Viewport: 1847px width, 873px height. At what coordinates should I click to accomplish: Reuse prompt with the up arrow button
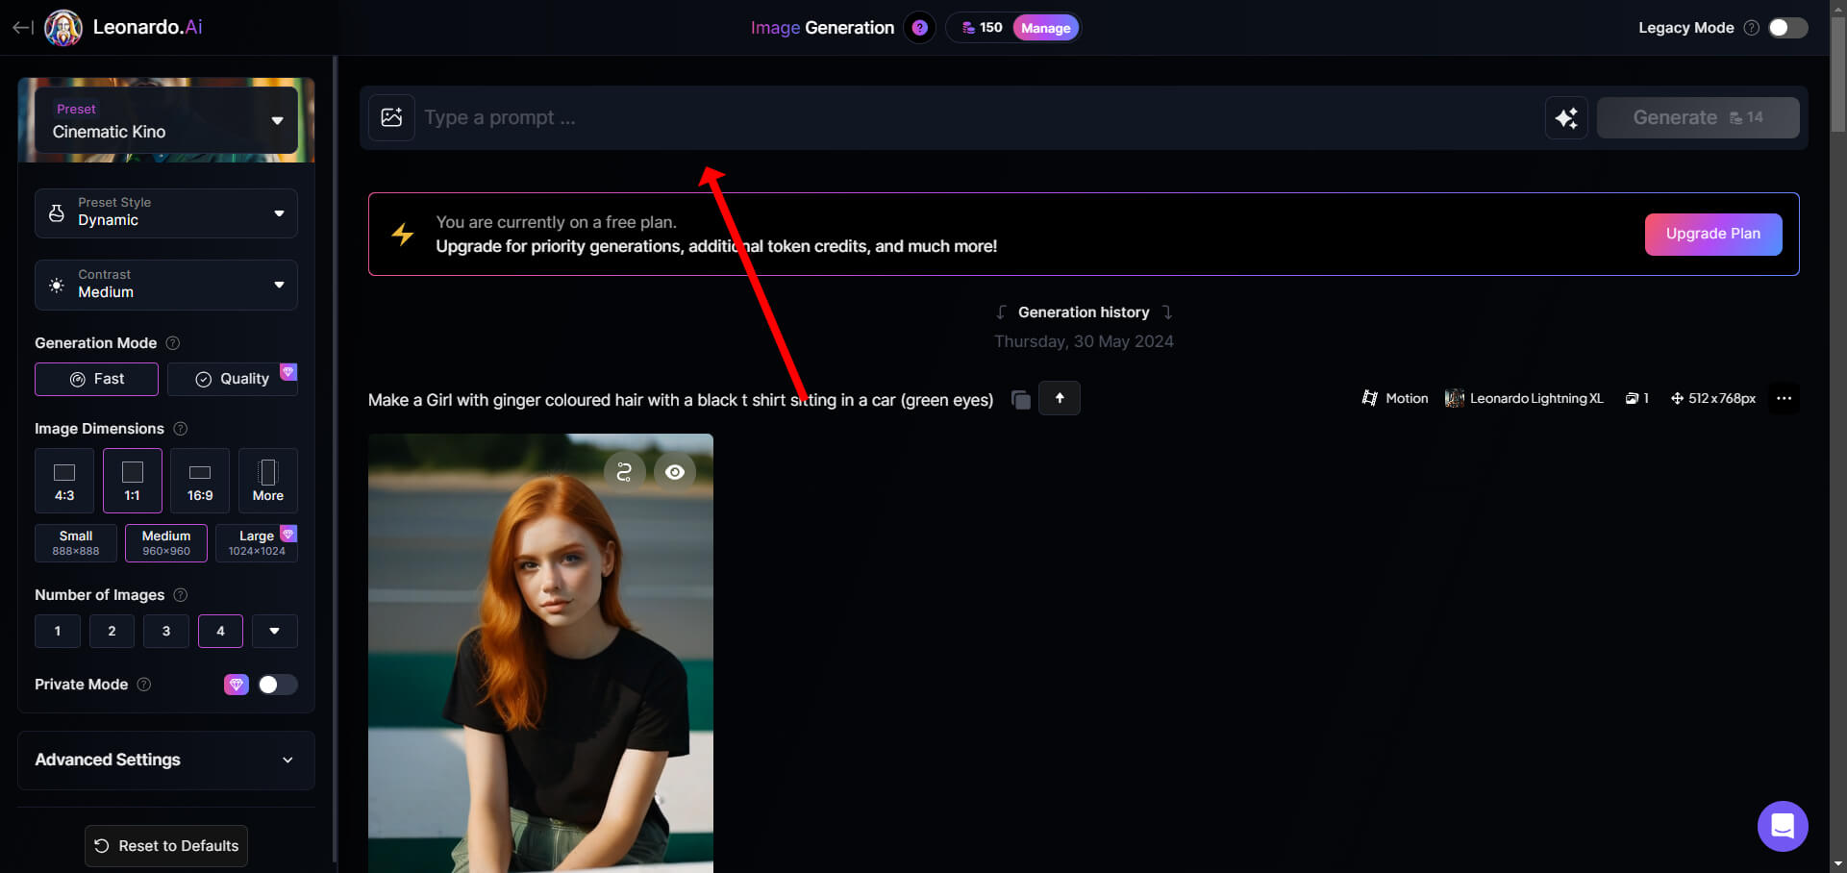click(1060, 398)
